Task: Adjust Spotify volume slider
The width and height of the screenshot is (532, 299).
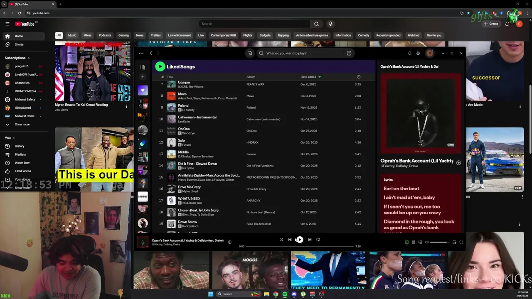Action: click(x=439, y=242)
